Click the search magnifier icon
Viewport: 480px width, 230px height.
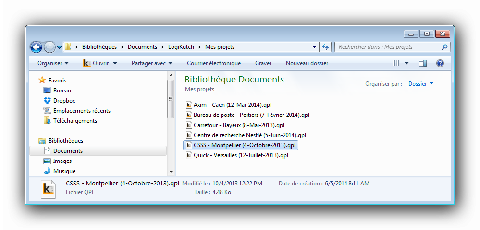[x=445, y=47]
